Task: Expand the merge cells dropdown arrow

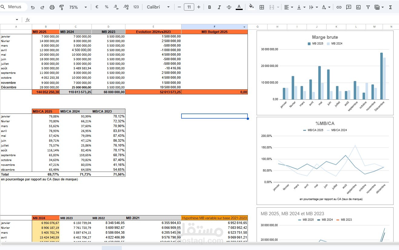Action: point(278,7)
